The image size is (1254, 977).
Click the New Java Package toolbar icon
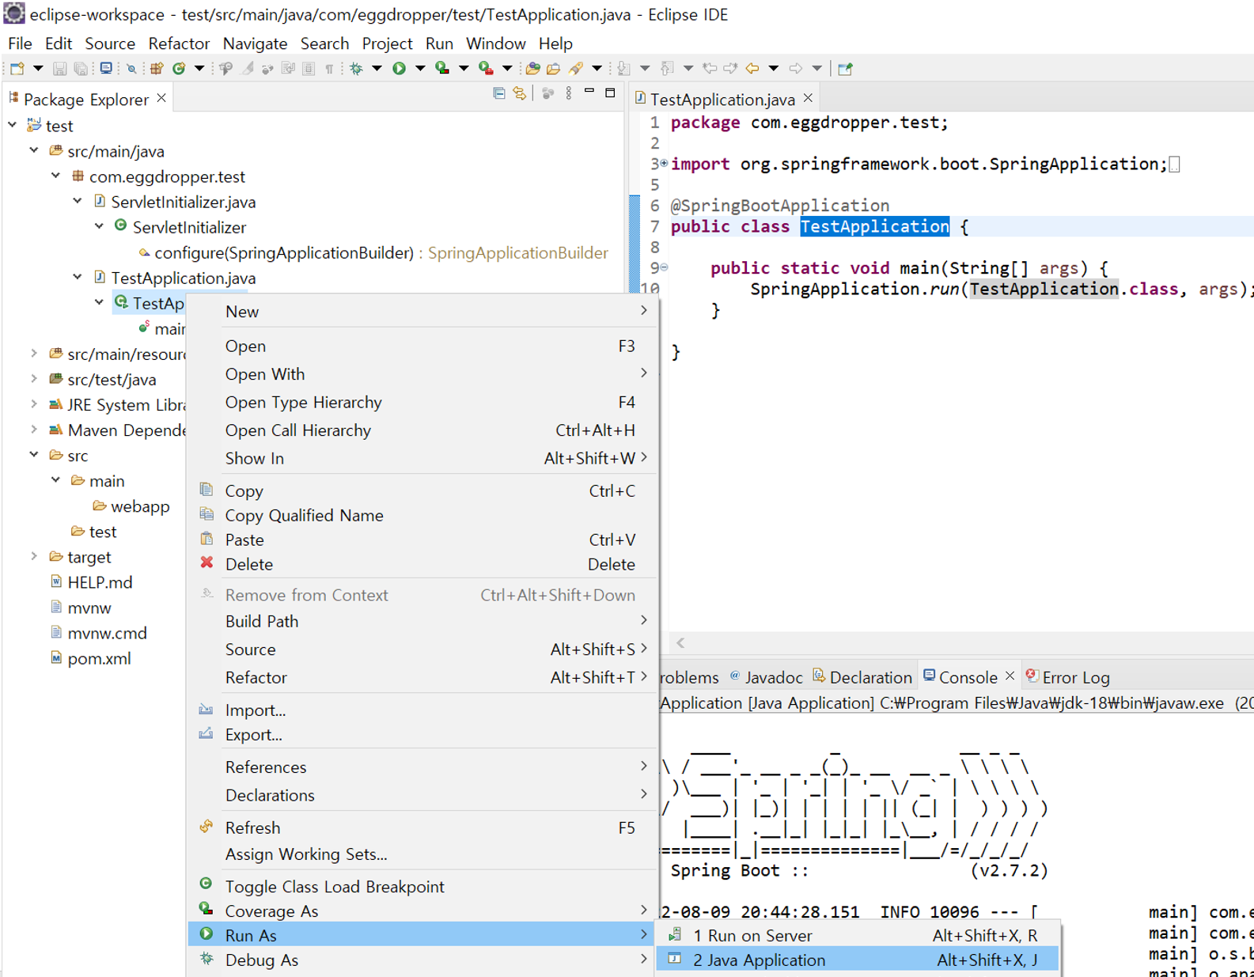tap(156, 69)
